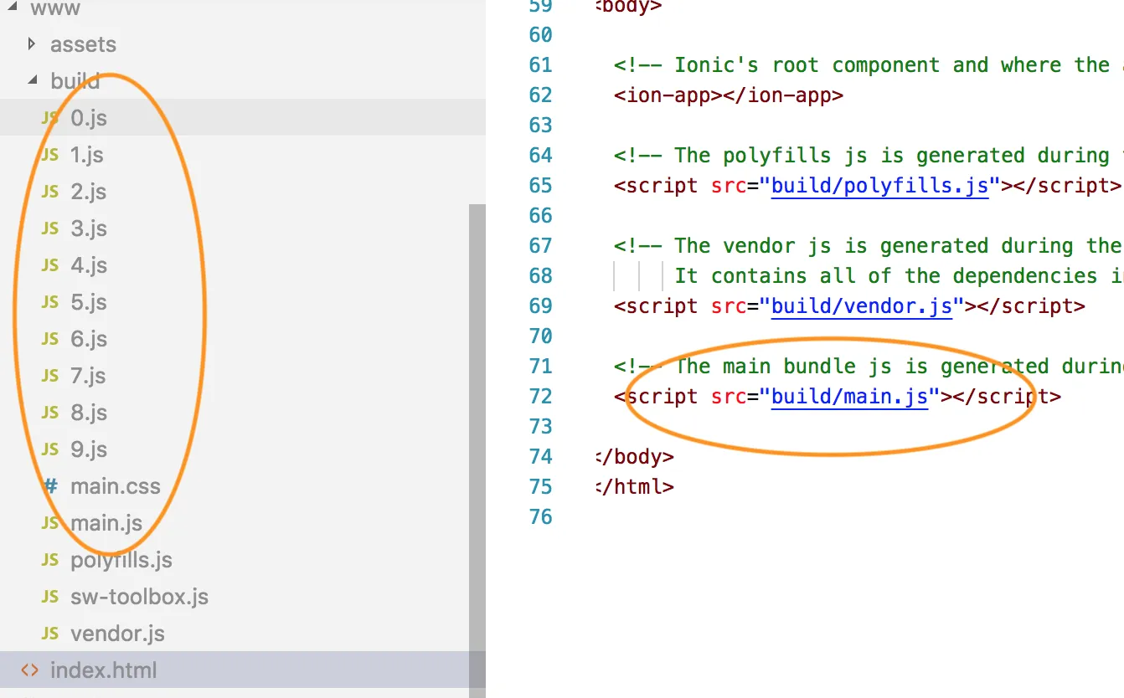Click line number 76 in the gutter
This screenshot has height=698, width=1124.
[541, 516]
